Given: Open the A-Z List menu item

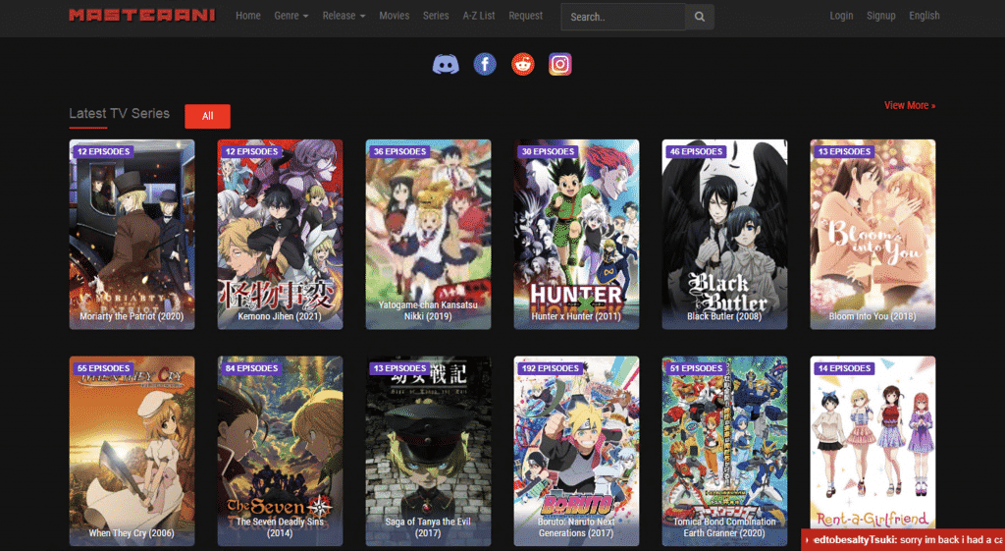Looking at the screenshot, I should pyautogui.click(x=479, y=16).
